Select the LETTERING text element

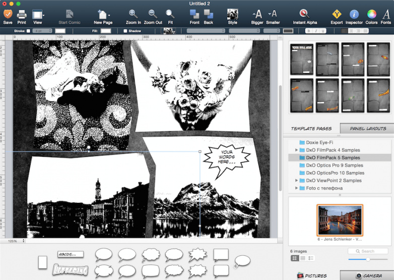click(x=70, y=270)
